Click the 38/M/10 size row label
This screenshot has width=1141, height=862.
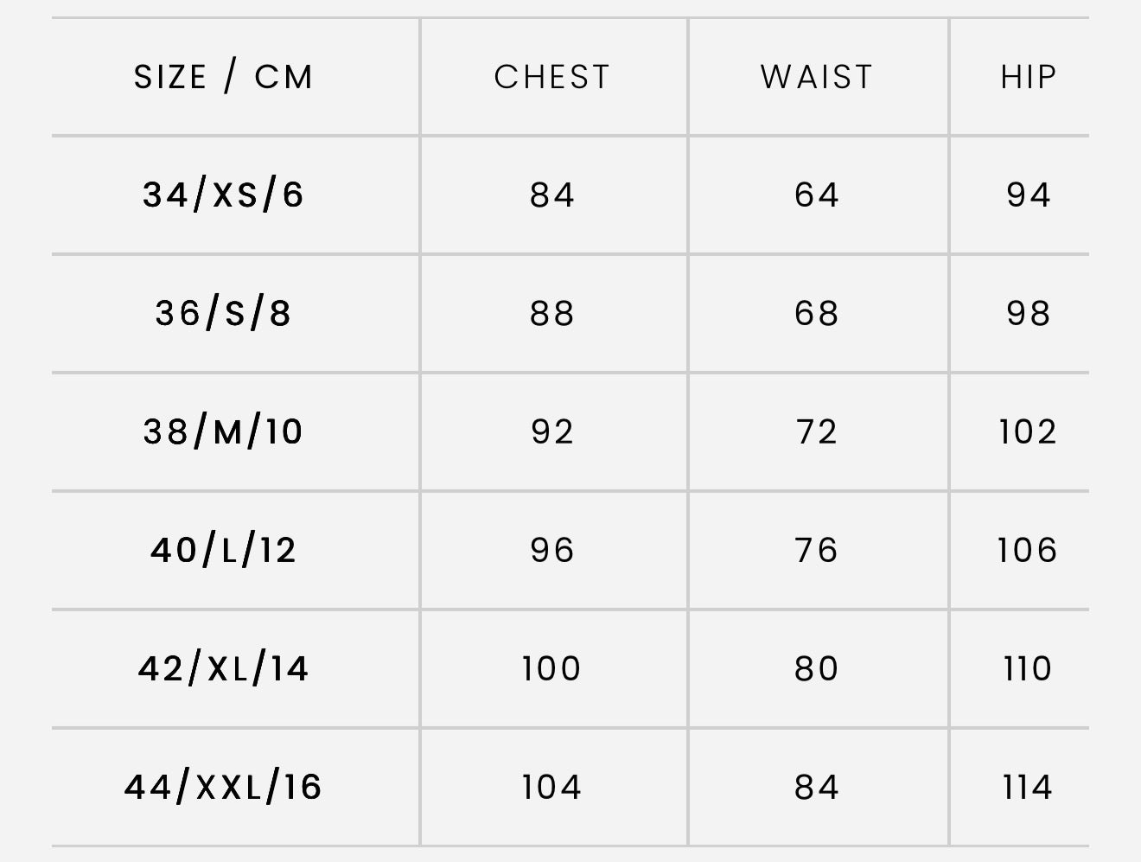[223, 431]
